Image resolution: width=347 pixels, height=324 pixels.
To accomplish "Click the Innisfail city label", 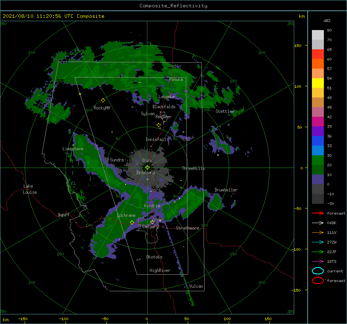I will click(x=156, y=139).
